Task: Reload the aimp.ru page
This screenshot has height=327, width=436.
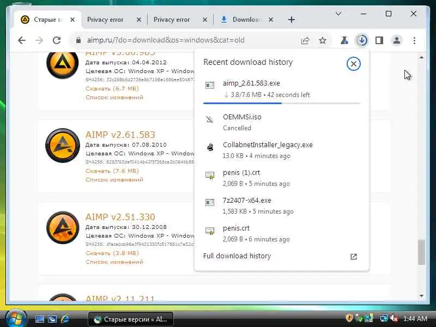Action: click(57, 40)
